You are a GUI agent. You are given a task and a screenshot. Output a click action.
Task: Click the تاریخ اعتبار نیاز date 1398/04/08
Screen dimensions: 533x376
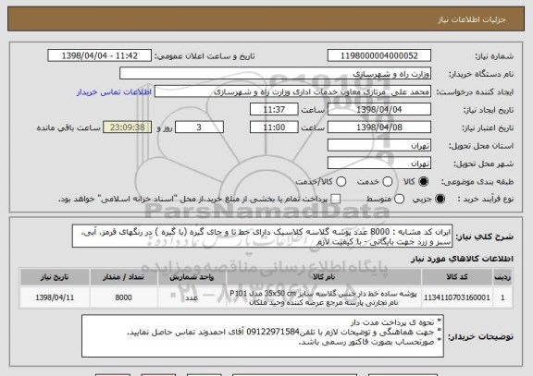pyautogui.click(x=379, y=127)
